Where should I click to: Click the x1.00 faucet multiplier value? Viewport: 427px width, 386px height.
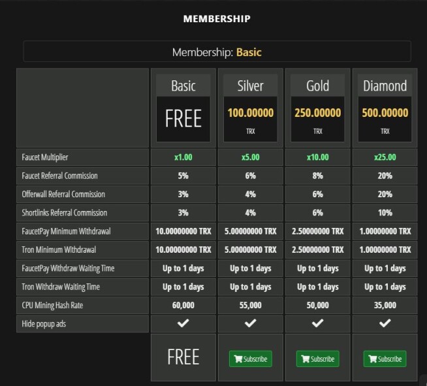[x=183, y=157]
